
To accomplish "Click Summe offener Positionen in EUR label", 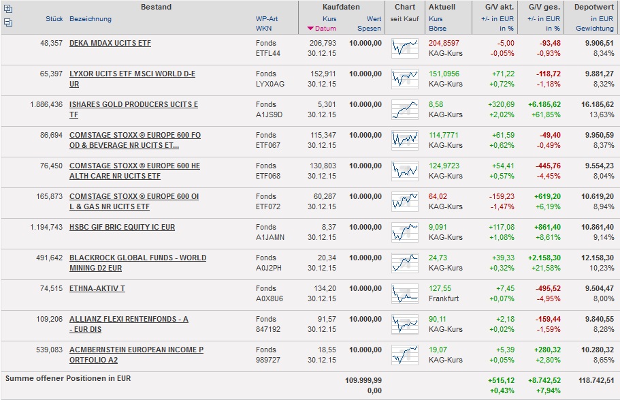I will (67, 378).
